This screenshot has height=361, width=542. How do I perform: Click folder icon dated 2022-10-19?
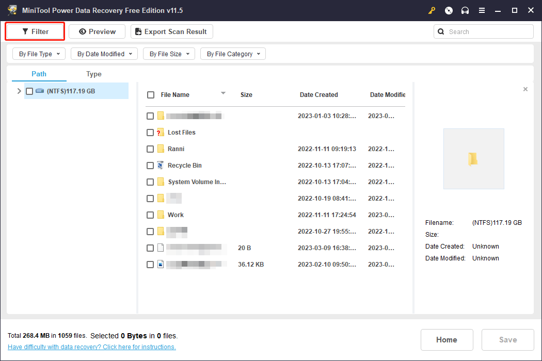(x=161, y=198)
